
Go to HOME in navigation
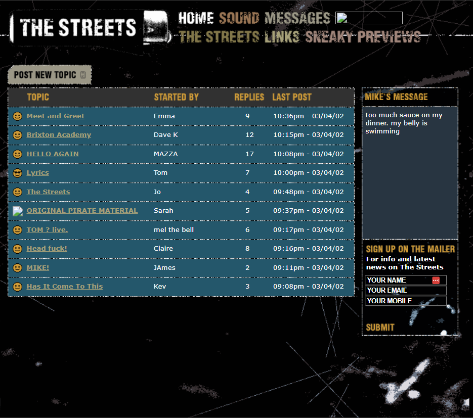(196, 18)
